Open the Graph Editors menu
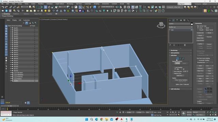This screenshot has width=218, height=122. (60, 4)
